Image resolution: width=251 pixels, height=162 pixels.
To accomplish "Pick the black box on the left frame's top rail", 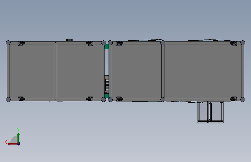I will point(70,40).
